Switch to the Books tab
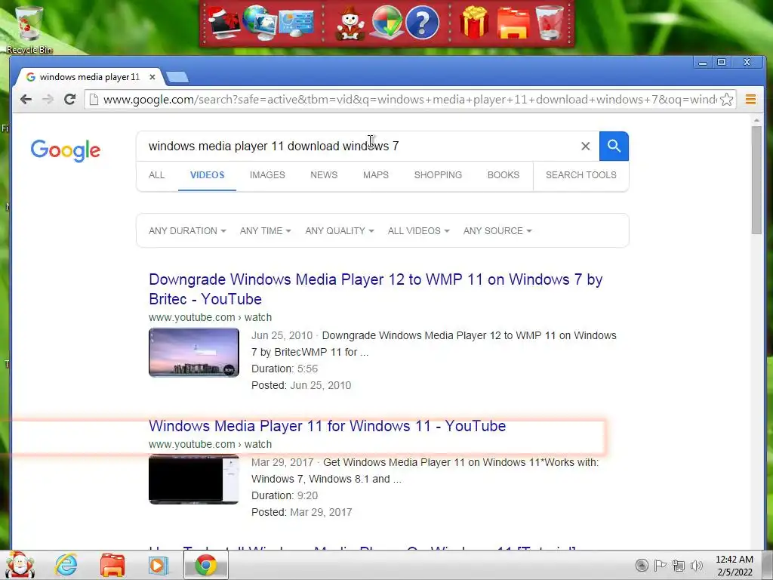773x580 pixels. [504, 175]
